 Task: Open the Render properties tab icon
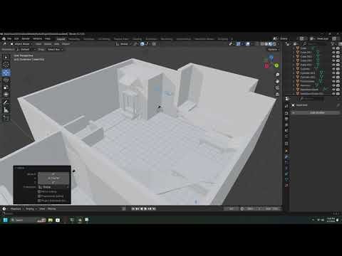[286, 112]
